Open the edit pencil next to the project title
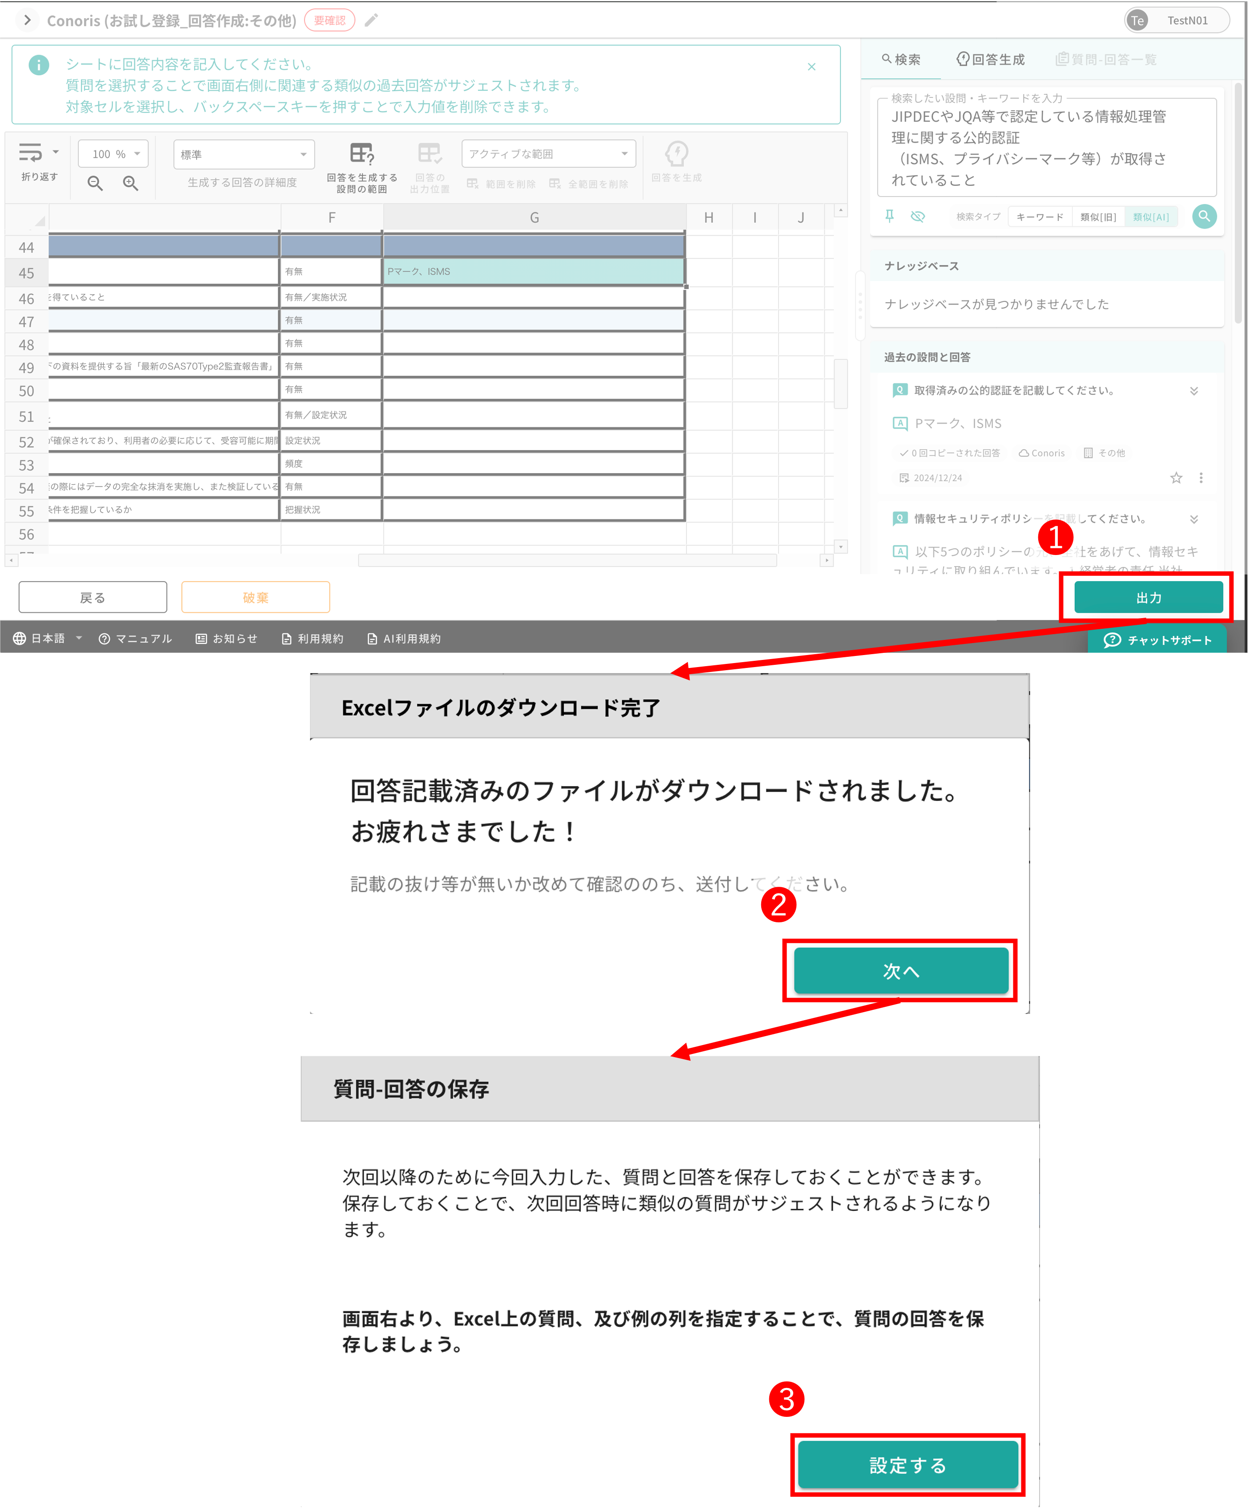The image size is (1249, 1508). point(371,20)
